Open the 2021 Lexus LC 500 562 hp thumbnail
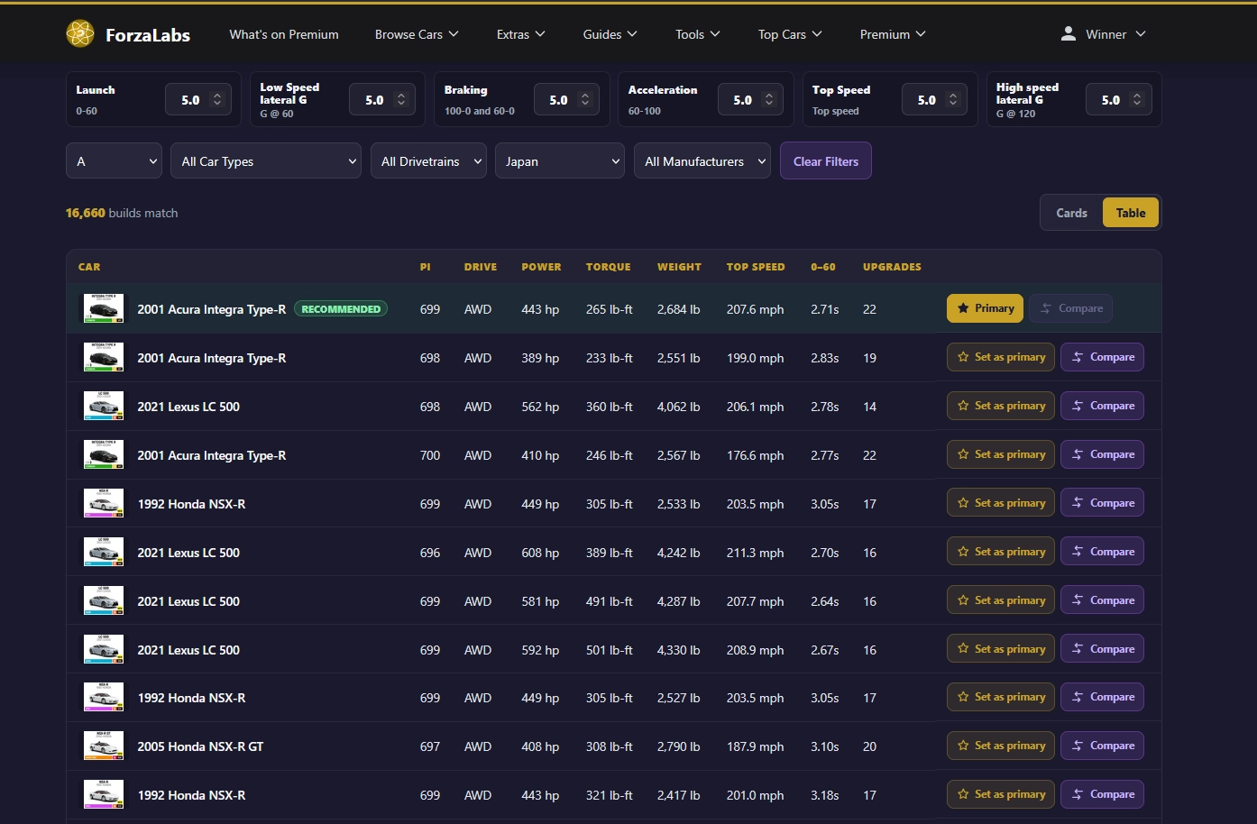Image resolution: width=1257 pixels, height=824 pixels. point(104,407)
